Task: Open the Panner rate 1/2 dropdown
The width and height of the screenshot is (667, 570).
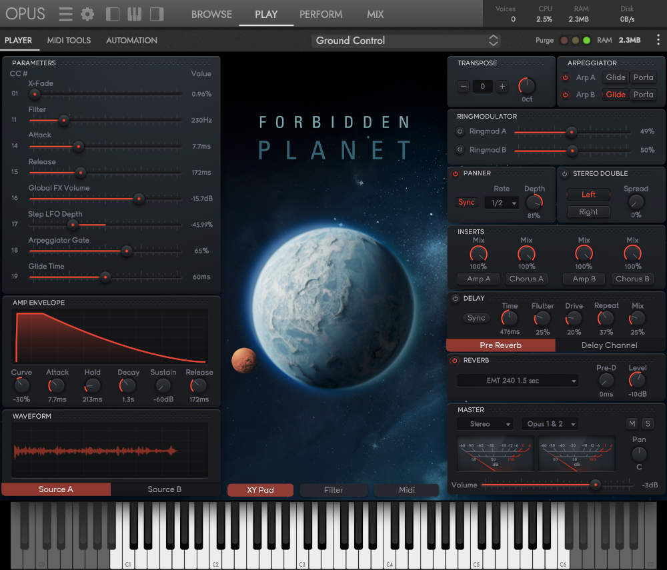Action: click(502, 202)
